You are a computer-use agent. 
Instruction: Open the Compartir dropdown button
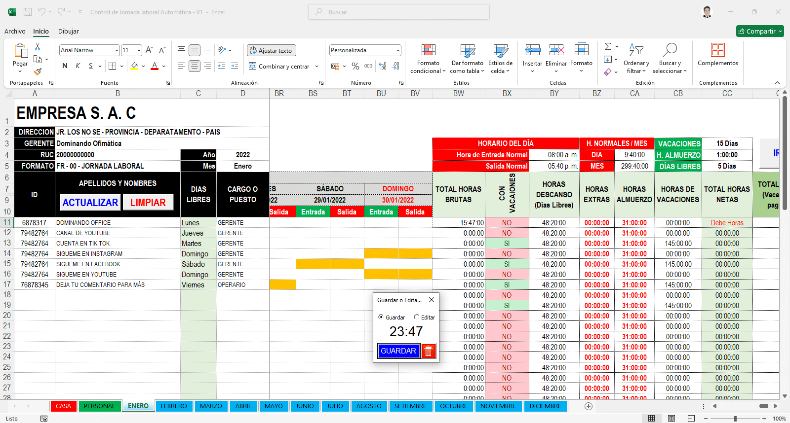[x=760, y=31]
